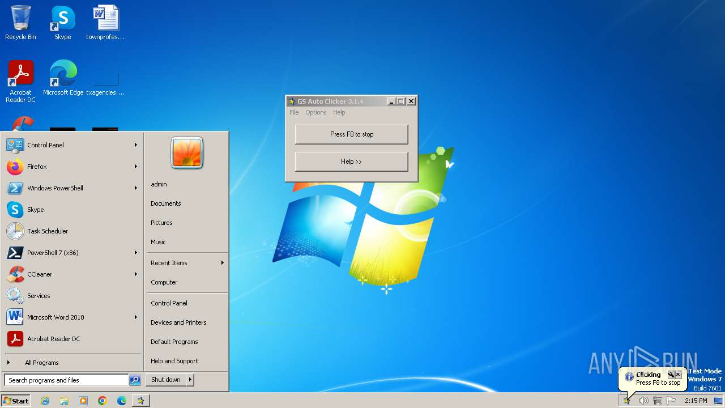725x408 pixels.
Task: Click taskbar clock 2:15 PM
Action: click(x=696, y=401)
